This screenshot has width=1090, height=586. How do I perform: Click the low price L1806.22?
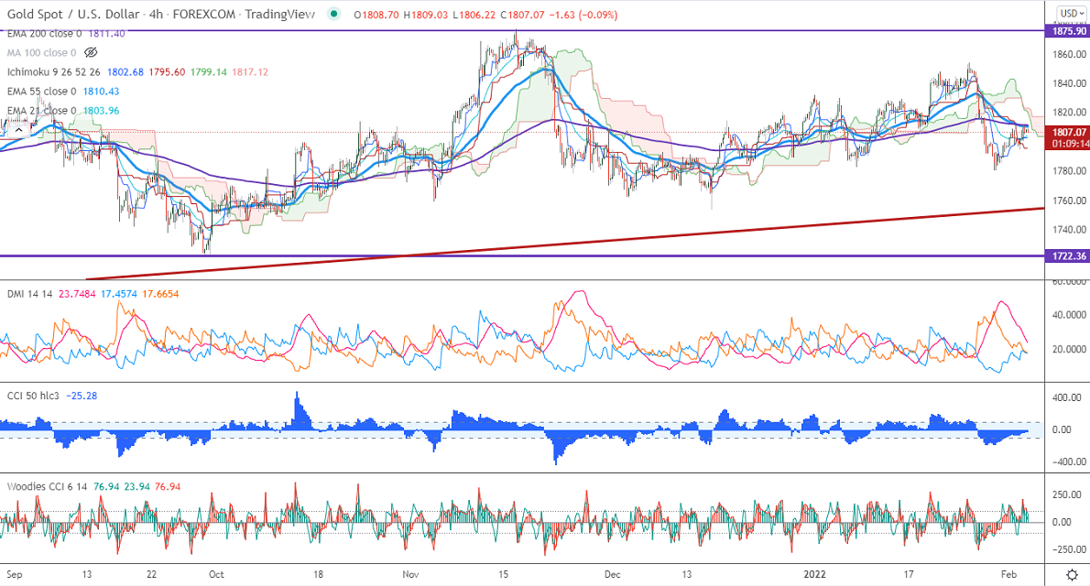point(474,15)
